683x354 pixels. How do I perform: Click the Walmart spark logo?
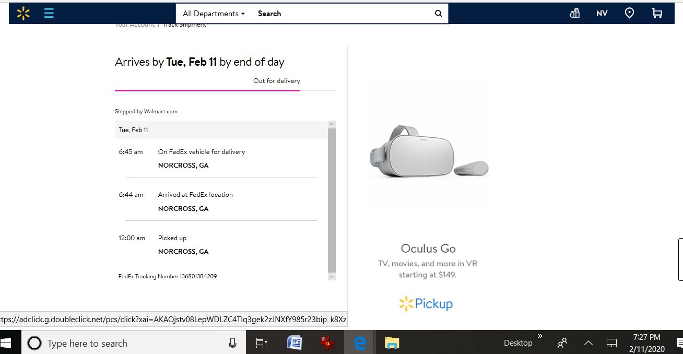[x=23, y=14]
